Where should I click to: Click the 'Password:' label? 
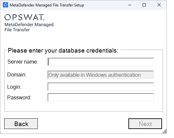pos(19,97)
